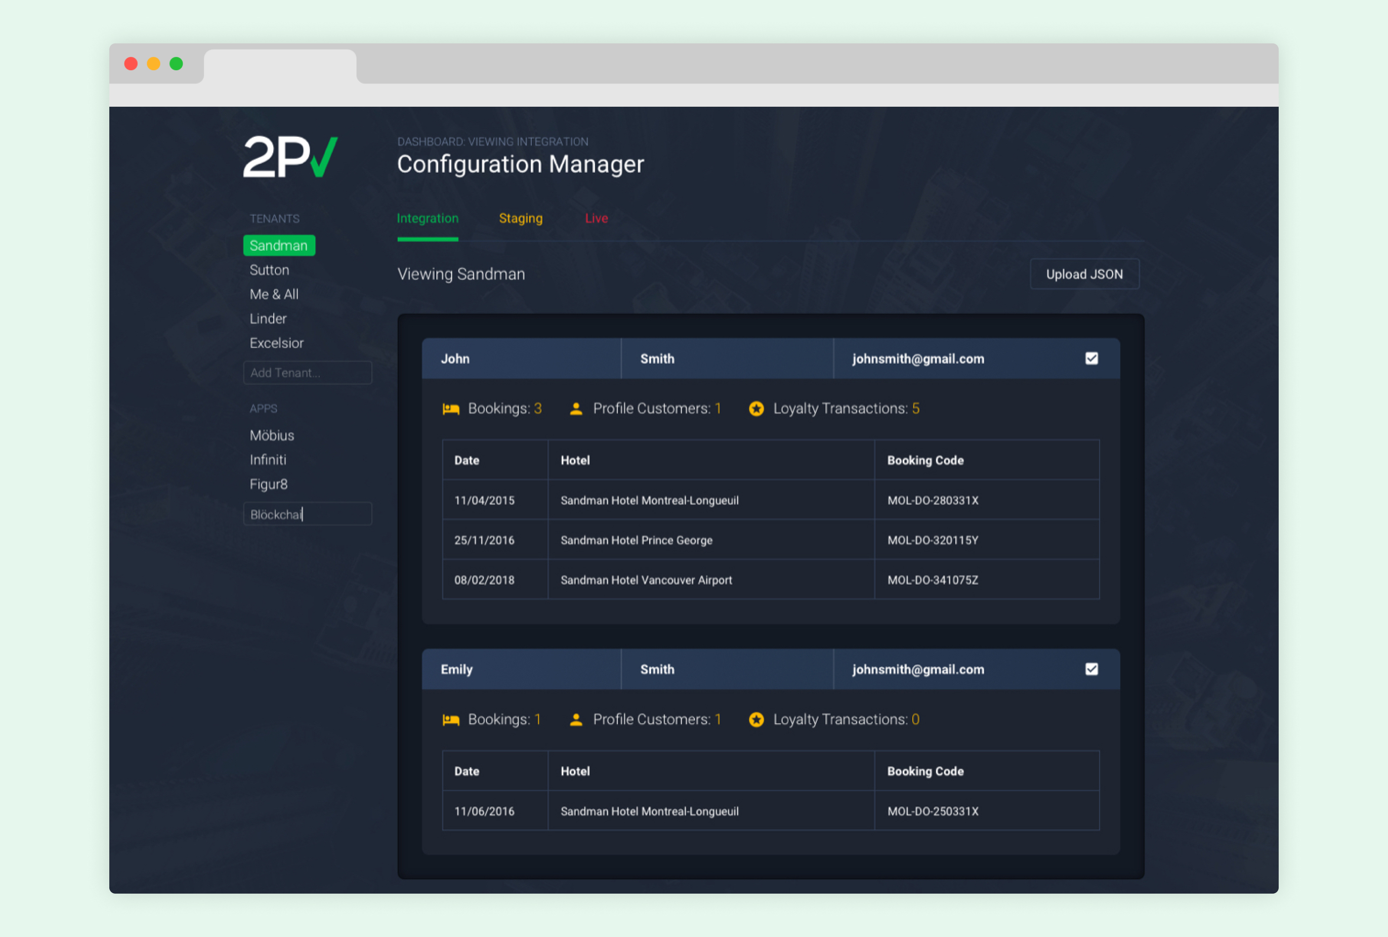
Task: Uncheck Emily Smith's record checkbox
Action: [x=1091, y=669]
